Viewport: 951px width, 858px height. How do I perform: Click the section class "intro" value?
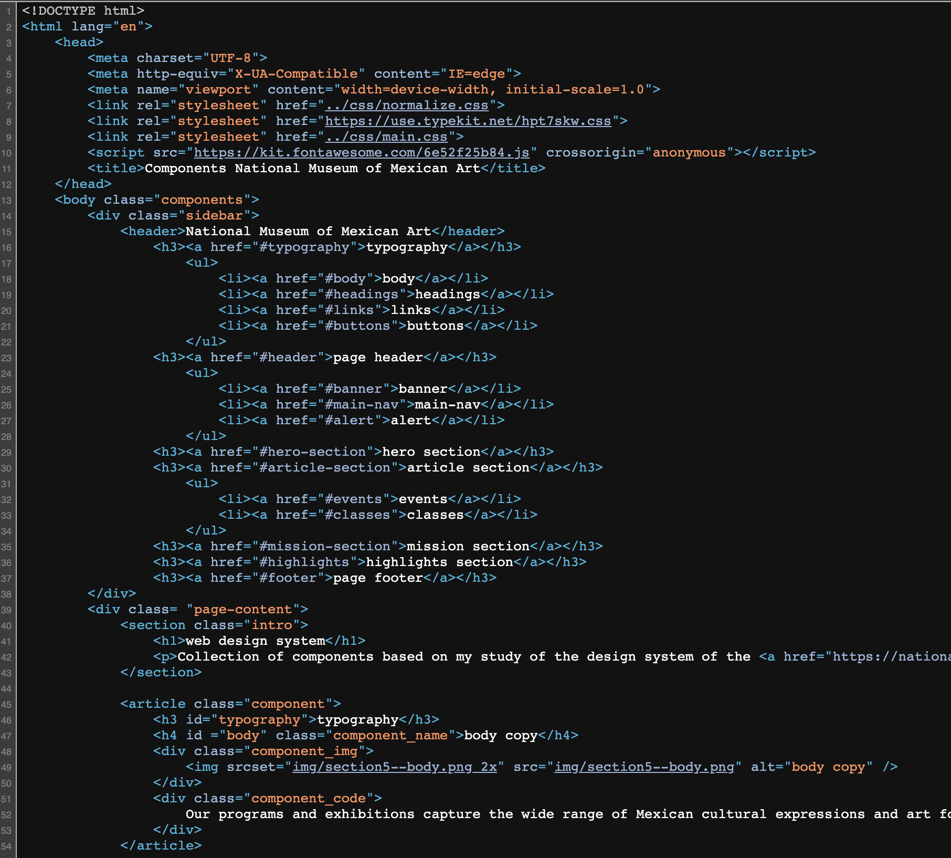(272, 625)
